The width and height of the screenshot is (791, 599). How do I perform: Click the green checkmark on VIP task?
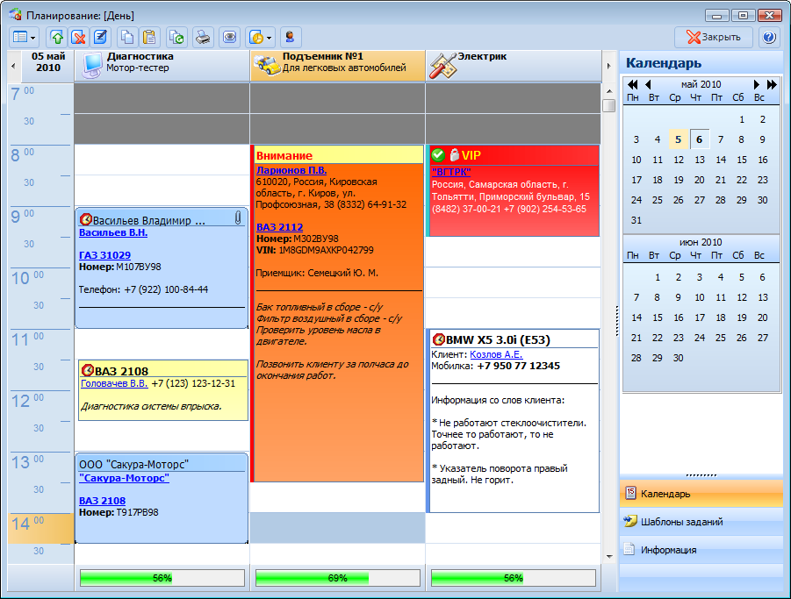click(438, 154)
